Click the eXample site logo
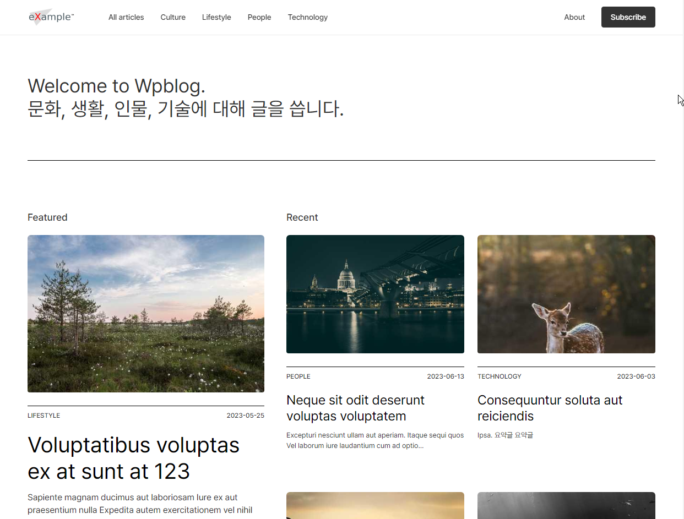 (51, 17)
